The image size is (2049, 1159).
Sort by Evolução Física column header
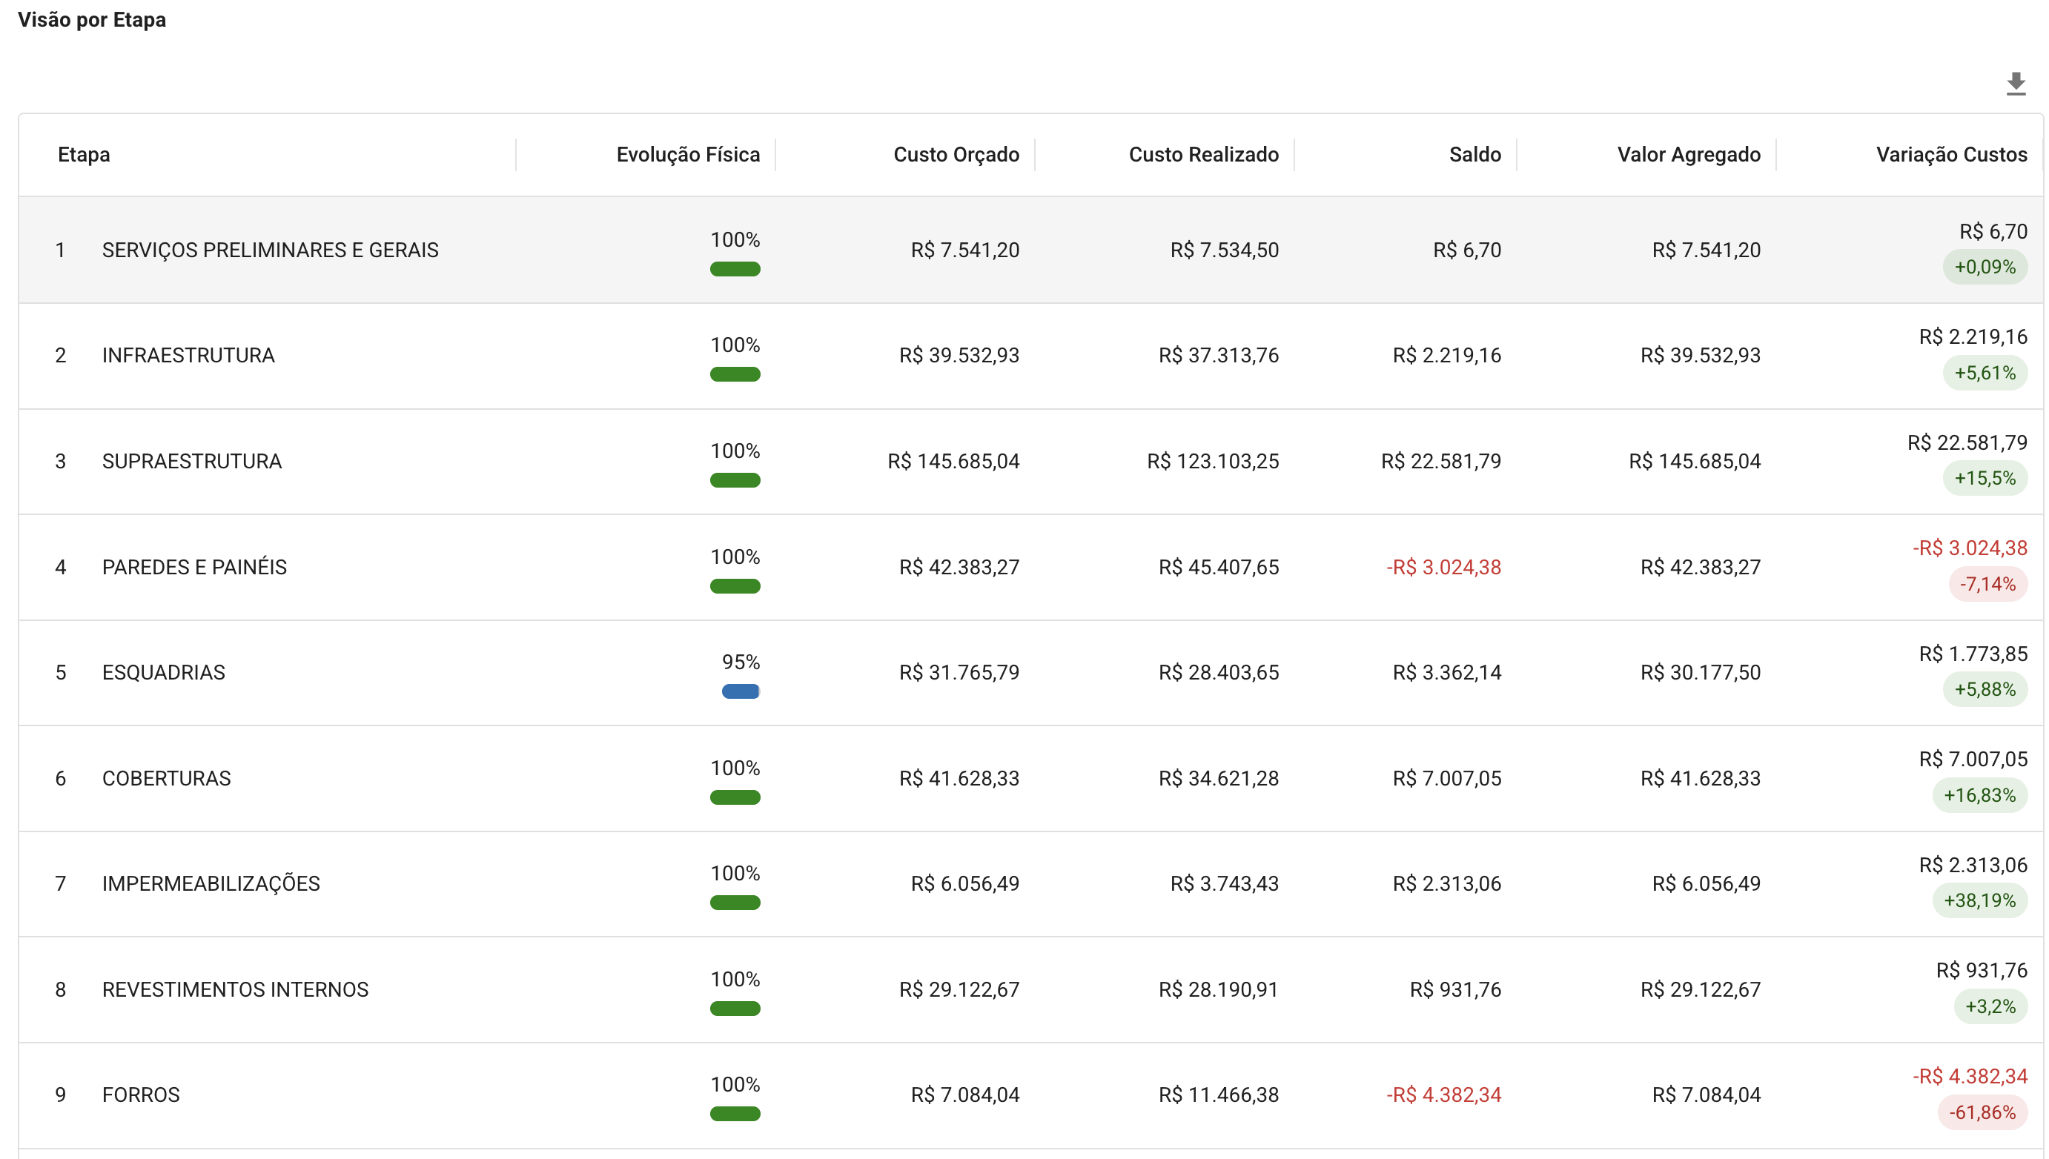coord(688,154)
